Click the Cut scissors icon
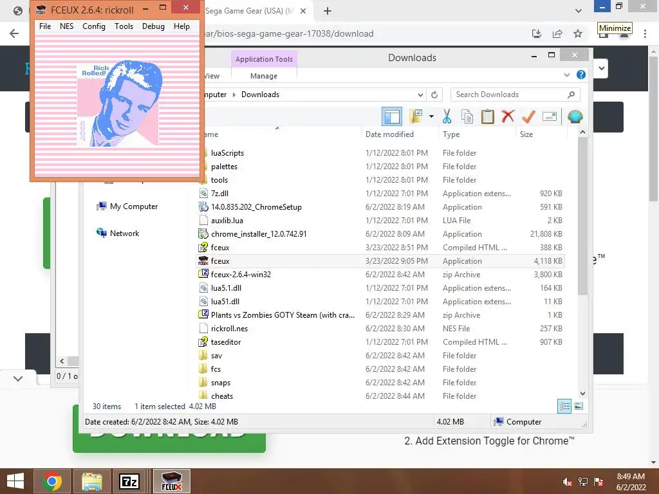The height and width of the screenshot is (494, 659). 447,116
